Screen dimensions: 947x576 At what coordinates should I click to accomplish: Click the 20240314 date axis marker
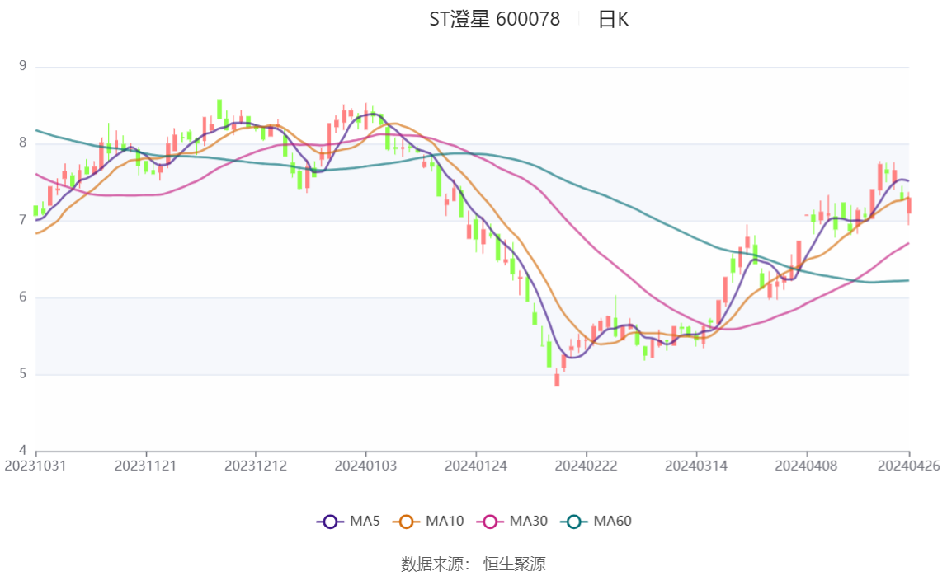point(695,466)
